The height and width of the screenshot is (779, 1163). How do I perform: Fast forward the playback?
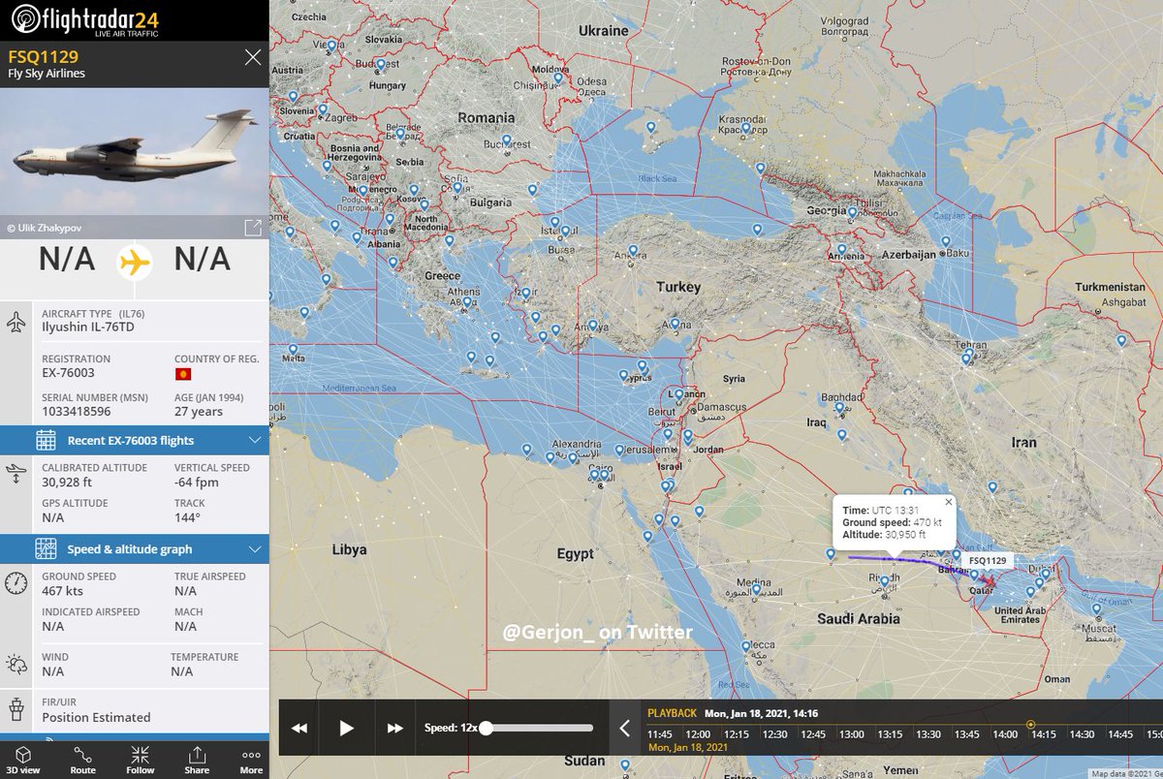click(394, 729)
